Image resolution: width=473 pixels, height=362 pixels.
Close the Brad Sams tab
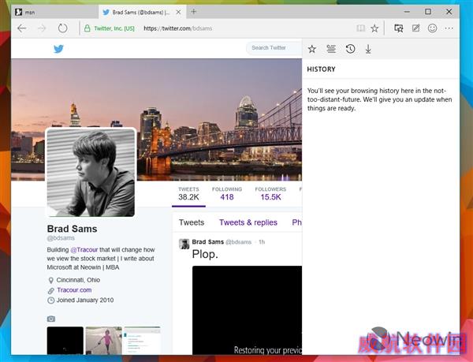click(x=179, y=12)
